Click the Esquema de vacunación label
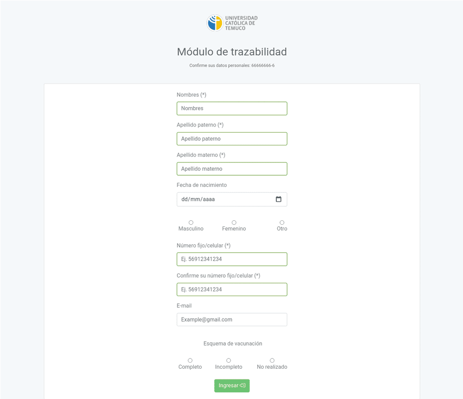The height and width of the screenshot is (399, 463). point(233,344)
